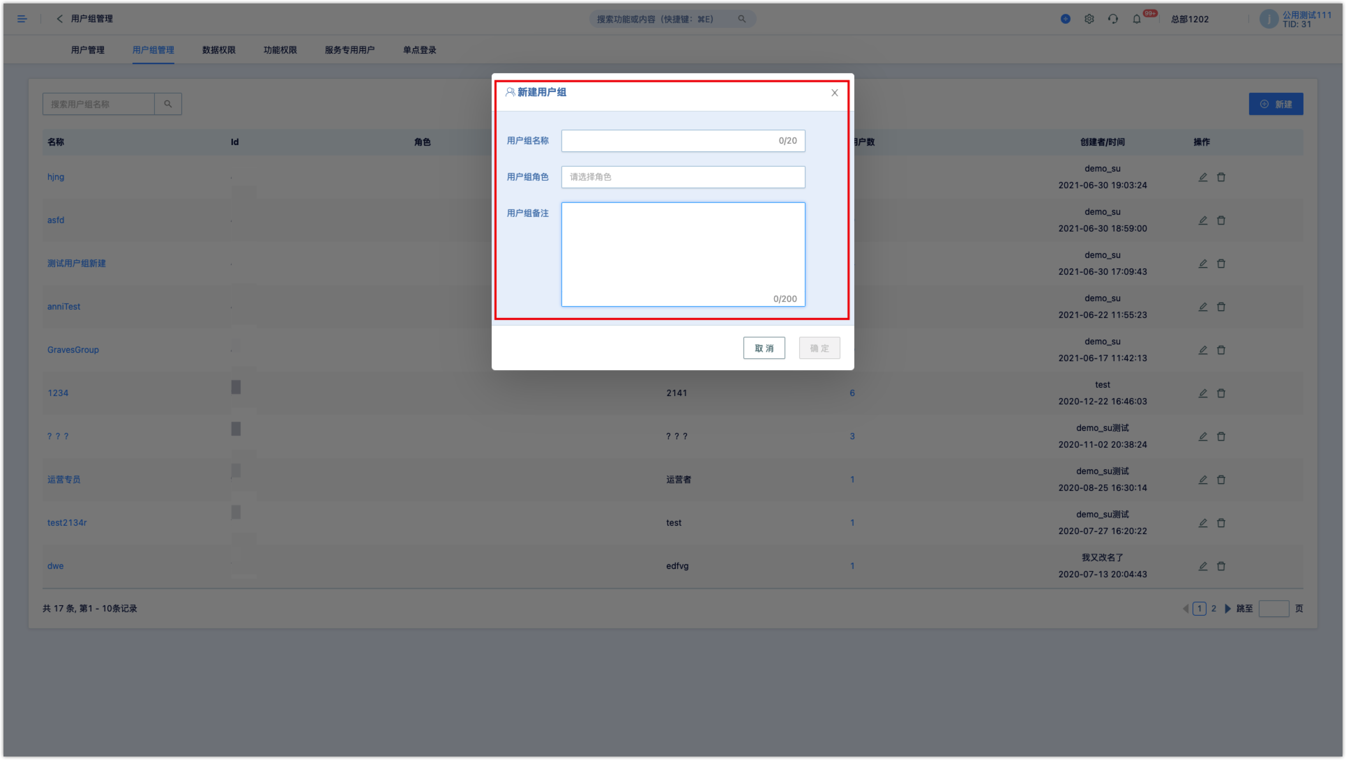Image resolution: width=1346 pixels, height=760 pixels.
Task: Delete the asfd user group row
Action: point(1221,220)
